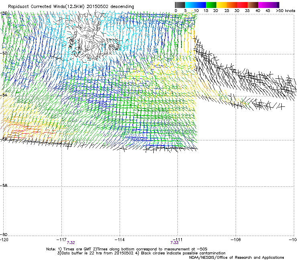
Task: Click the '-52' latitude axis label
Action: pos(4,53)
